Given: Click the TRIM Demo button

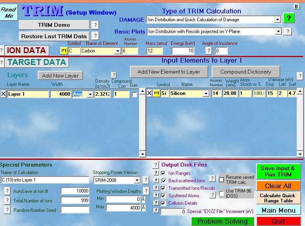Looking at the screenshot, I should click(54, 25).
